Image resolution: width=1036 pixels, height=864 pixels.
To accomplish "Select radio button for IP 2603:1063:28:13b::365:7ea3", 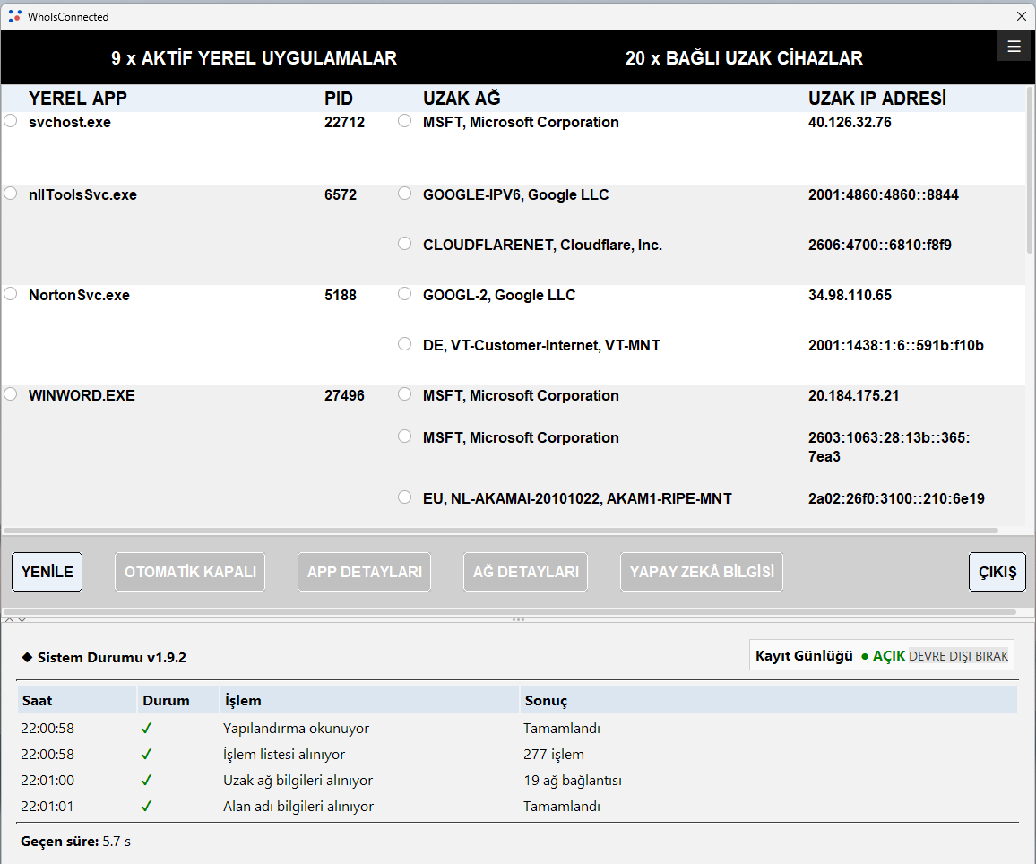I will pyautogui.click(x=404, y=436).
